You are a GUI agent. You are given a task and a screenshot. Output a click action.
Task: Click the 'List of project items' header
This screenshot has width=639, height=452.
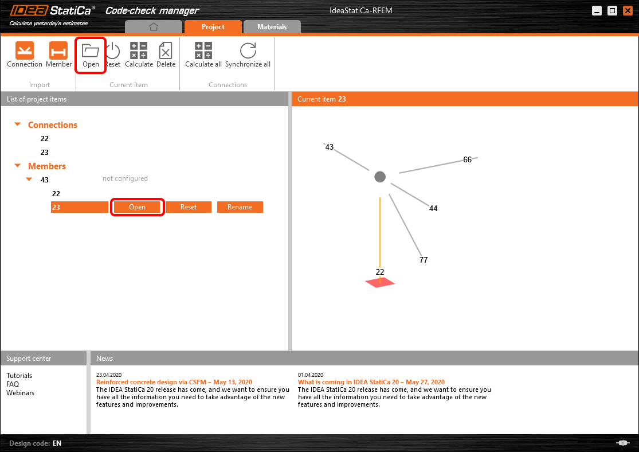click(144, 99)
